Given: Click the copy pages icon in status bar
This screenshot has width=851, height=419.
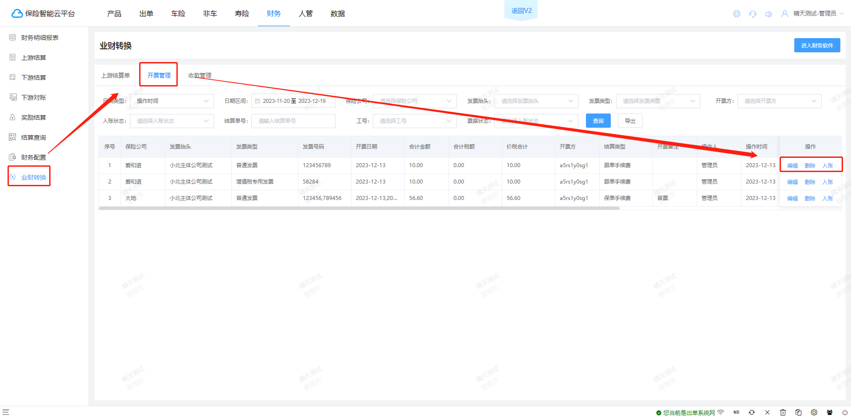Looking at the screenshot, I should (x=798, y=412).
